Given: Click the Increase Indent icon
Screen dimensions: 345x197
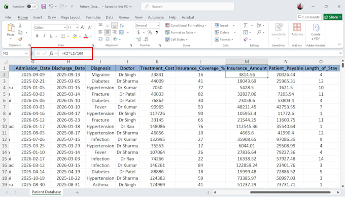Looking at the screenshot, I should coord(108,40).
